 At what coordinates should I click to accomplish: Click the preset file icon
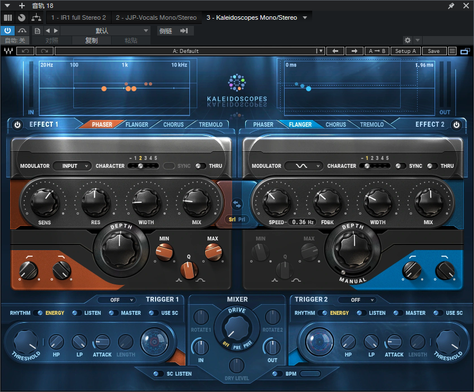coord(38,31)
